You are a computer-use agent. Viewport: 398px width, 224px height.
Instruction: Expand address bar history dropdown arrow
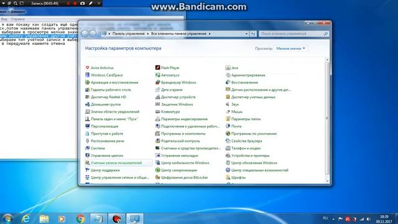tap(246, 34)
